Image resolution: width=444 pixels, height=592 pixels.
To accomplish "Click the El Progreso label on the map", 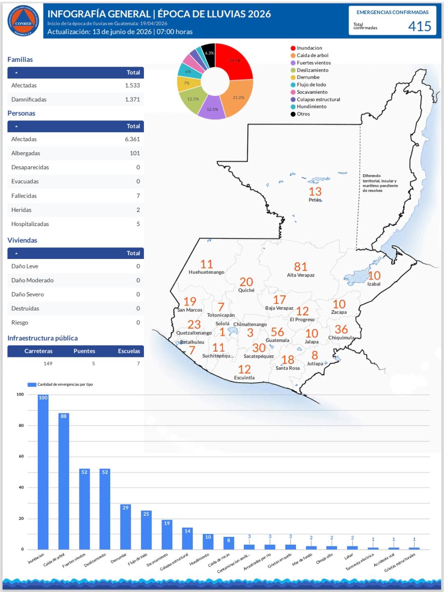I will 302,319.
